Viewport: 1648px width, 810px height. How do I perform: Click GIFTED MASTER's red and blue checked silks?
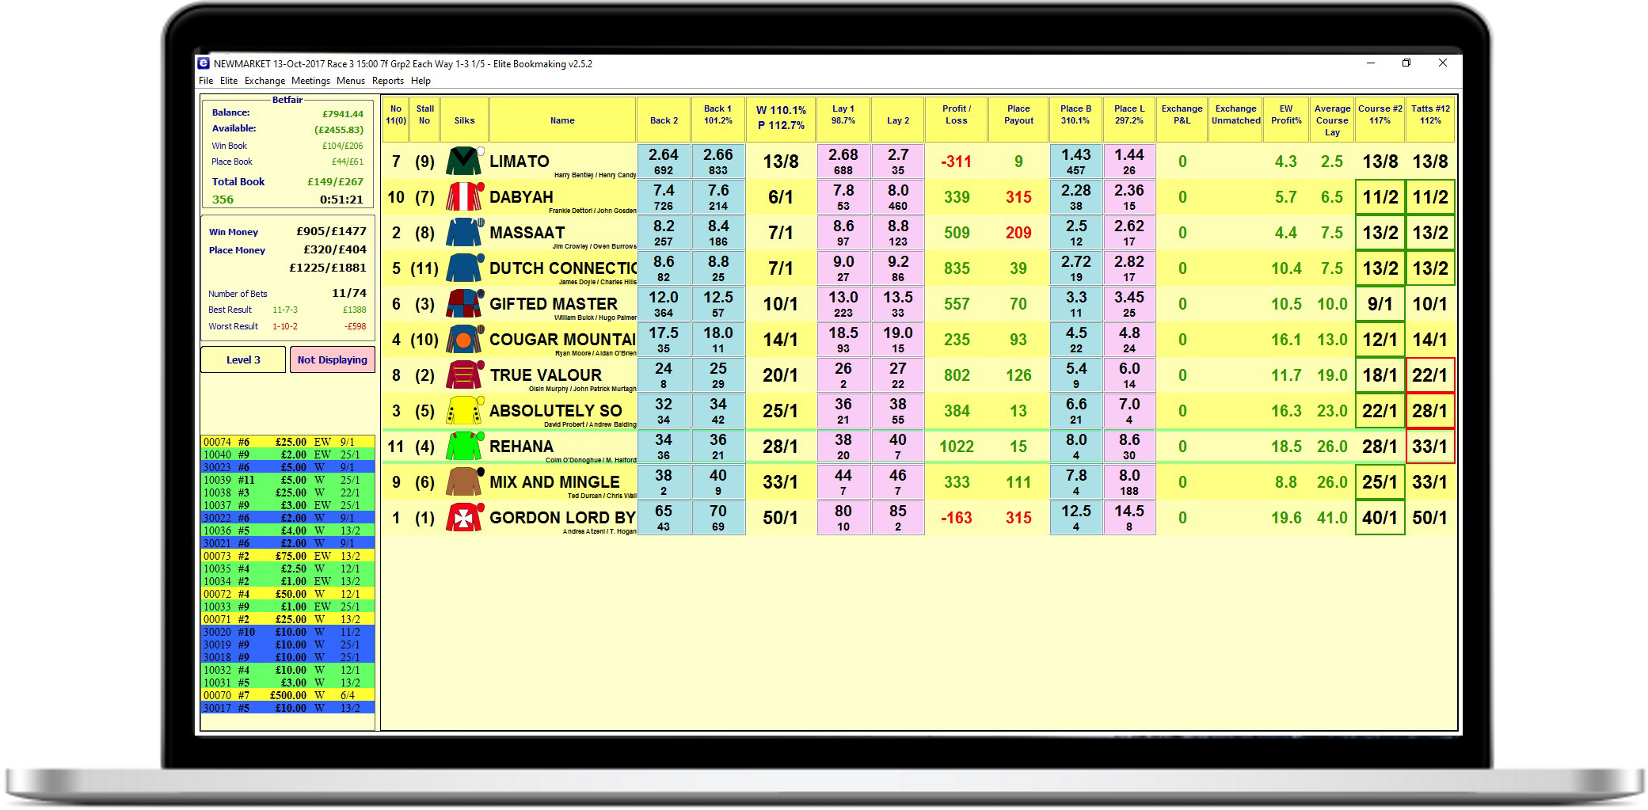[x=464, y=303]
